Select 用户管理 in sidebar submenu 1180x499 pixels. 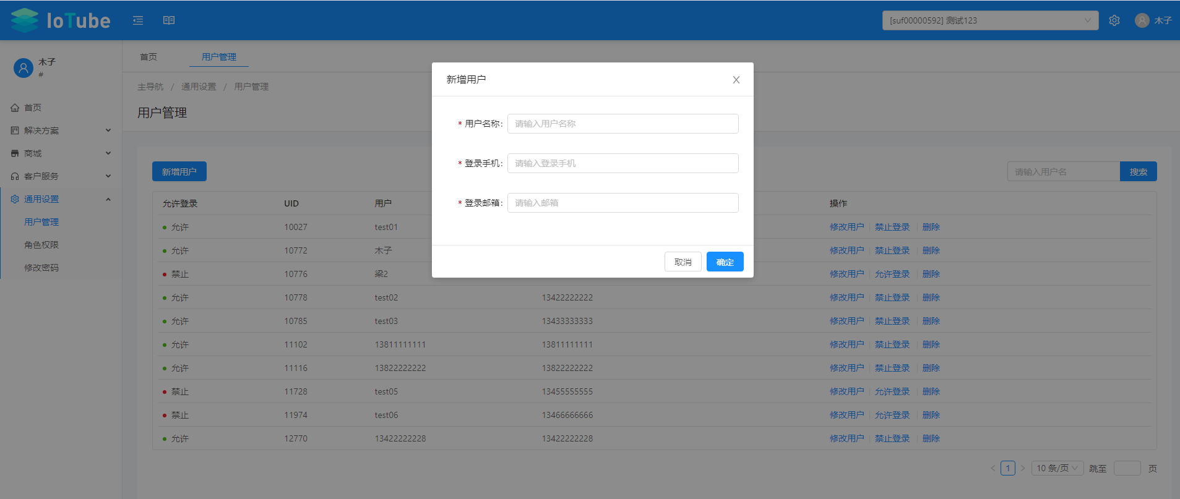41,222
